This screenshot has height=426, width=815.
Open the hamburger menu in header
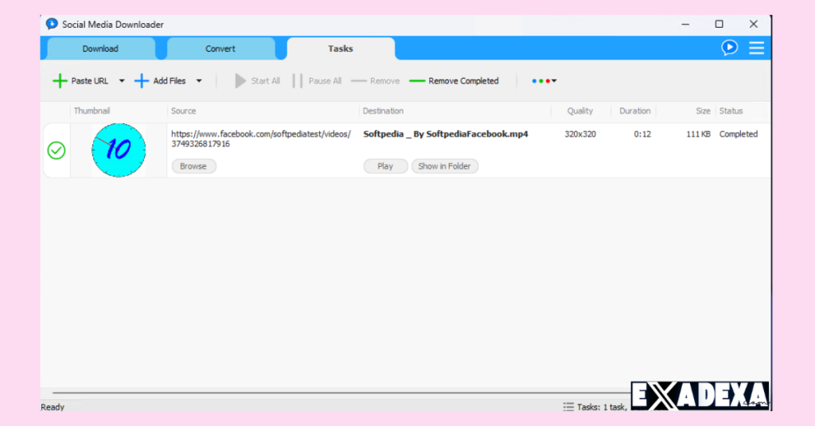[756, 48]
